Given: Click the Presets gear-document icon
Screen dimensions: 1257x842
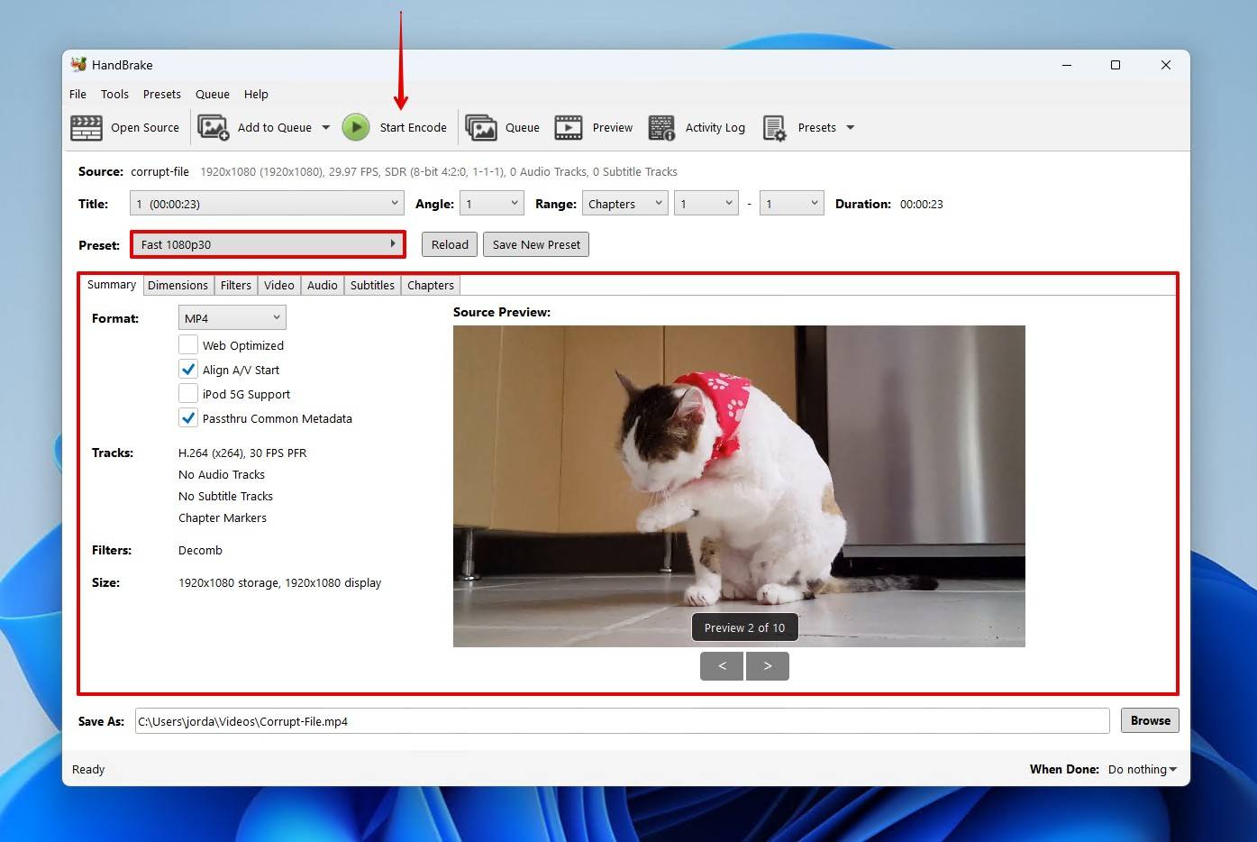Looking at the screenshot, I should pyautogui.click(x=774, y=128).
